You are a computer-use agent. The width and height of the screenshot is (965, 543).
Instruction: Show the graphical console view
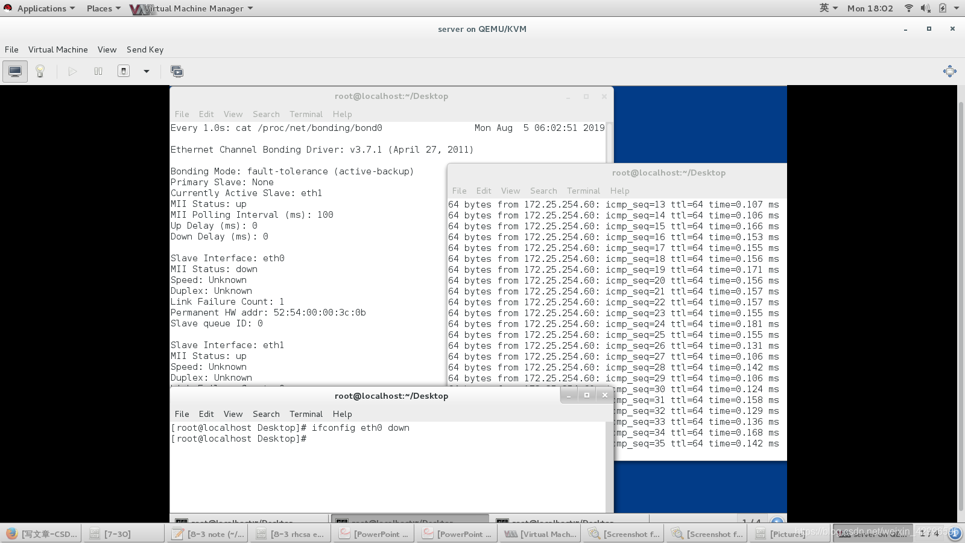click(x=15, y=71)
